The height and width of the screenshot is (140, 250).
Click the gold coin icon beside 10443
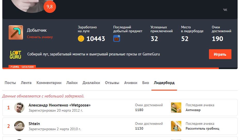point(81,39)
